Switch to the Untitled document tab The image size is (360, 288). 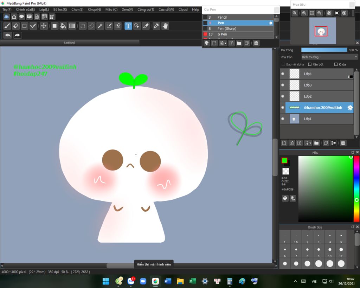click(69, 43)
